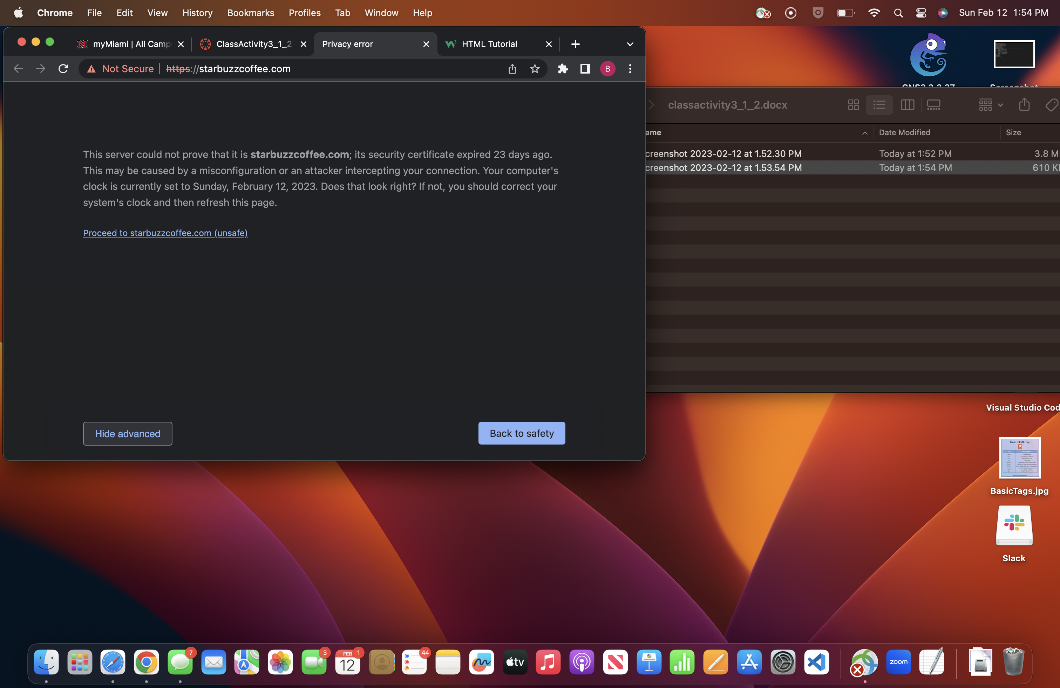The width and height of the screenshot is (1060, 688).
Task: Open Messages from the Dock
Action: [x=180, y=662]
